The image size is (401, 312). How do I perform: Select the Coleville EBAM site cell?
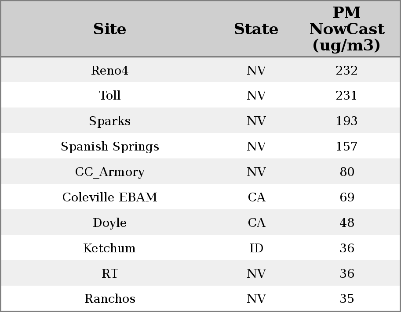(109, 197)
